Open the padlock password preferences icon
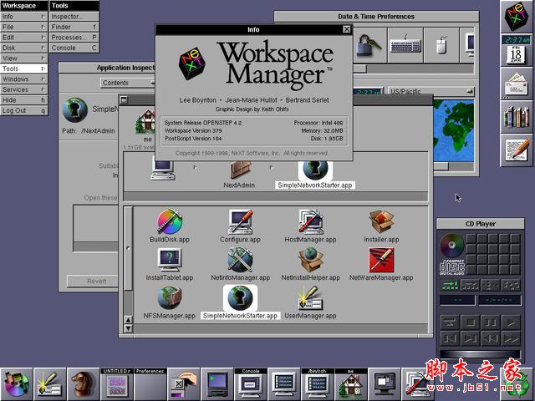 point(369,45)
